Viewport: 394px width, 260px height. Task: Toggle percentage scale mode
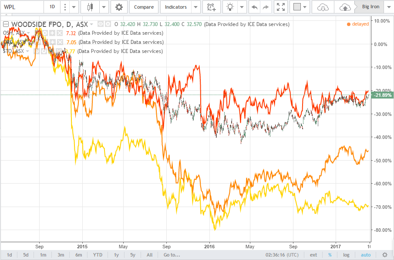[x=330, y=255]
